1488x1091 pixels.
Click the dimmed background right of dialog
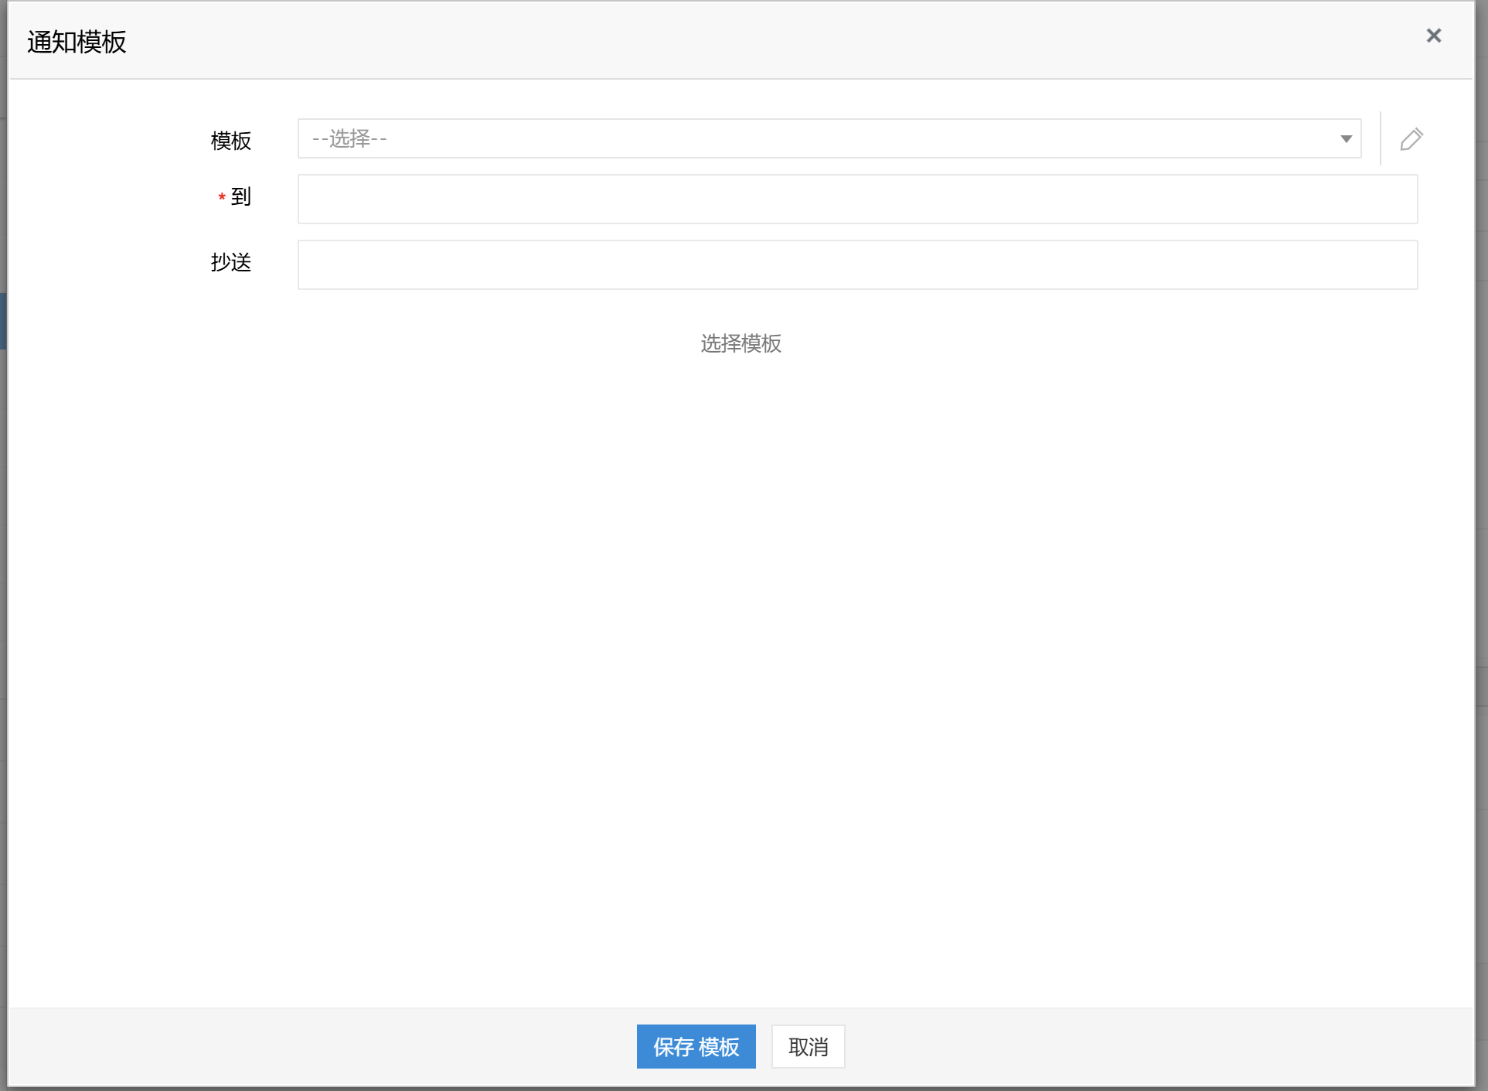pyautogui.click(x=1482, y=541)
